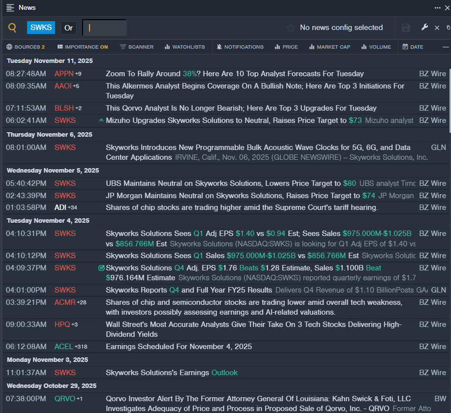This screenshot has width=451, height=413.
Task: Open the Scanner filter tab
Action: (137, 47)
